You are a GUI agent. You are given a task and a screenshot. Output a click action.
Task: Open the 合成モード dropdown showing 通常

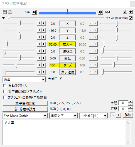24,80
